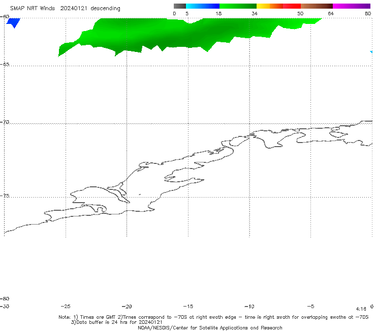The height and width of the screenshot is (331, 376).
Task: Click the color bar label '5'
Action: (187, 14)
